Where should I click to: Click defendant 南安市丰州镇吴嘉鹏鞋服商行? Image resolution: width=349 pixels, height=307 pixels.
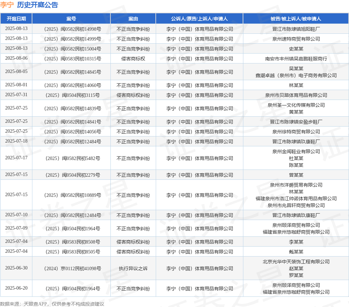tap(296, 59)
